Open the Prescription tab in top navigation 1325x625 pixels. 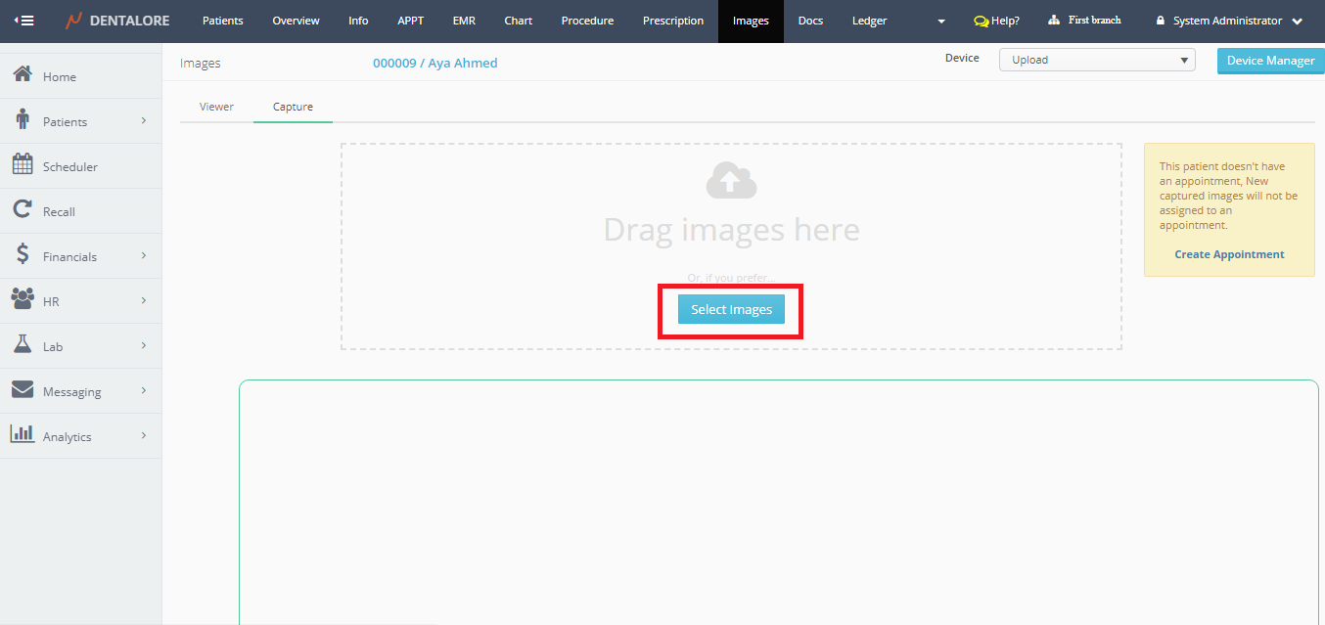[x=672, y=21]
